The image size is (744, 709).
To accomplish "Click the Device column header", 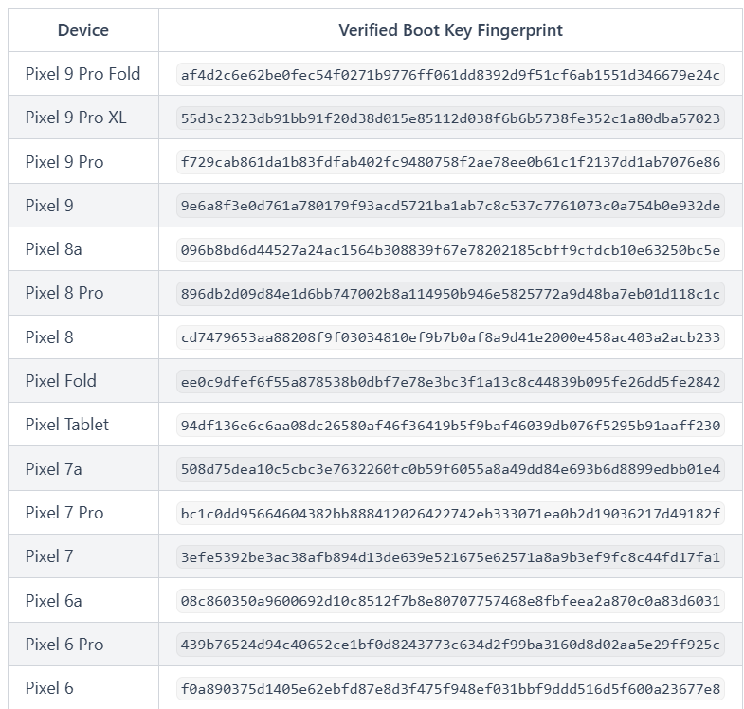I will click(x=83, y=30).
